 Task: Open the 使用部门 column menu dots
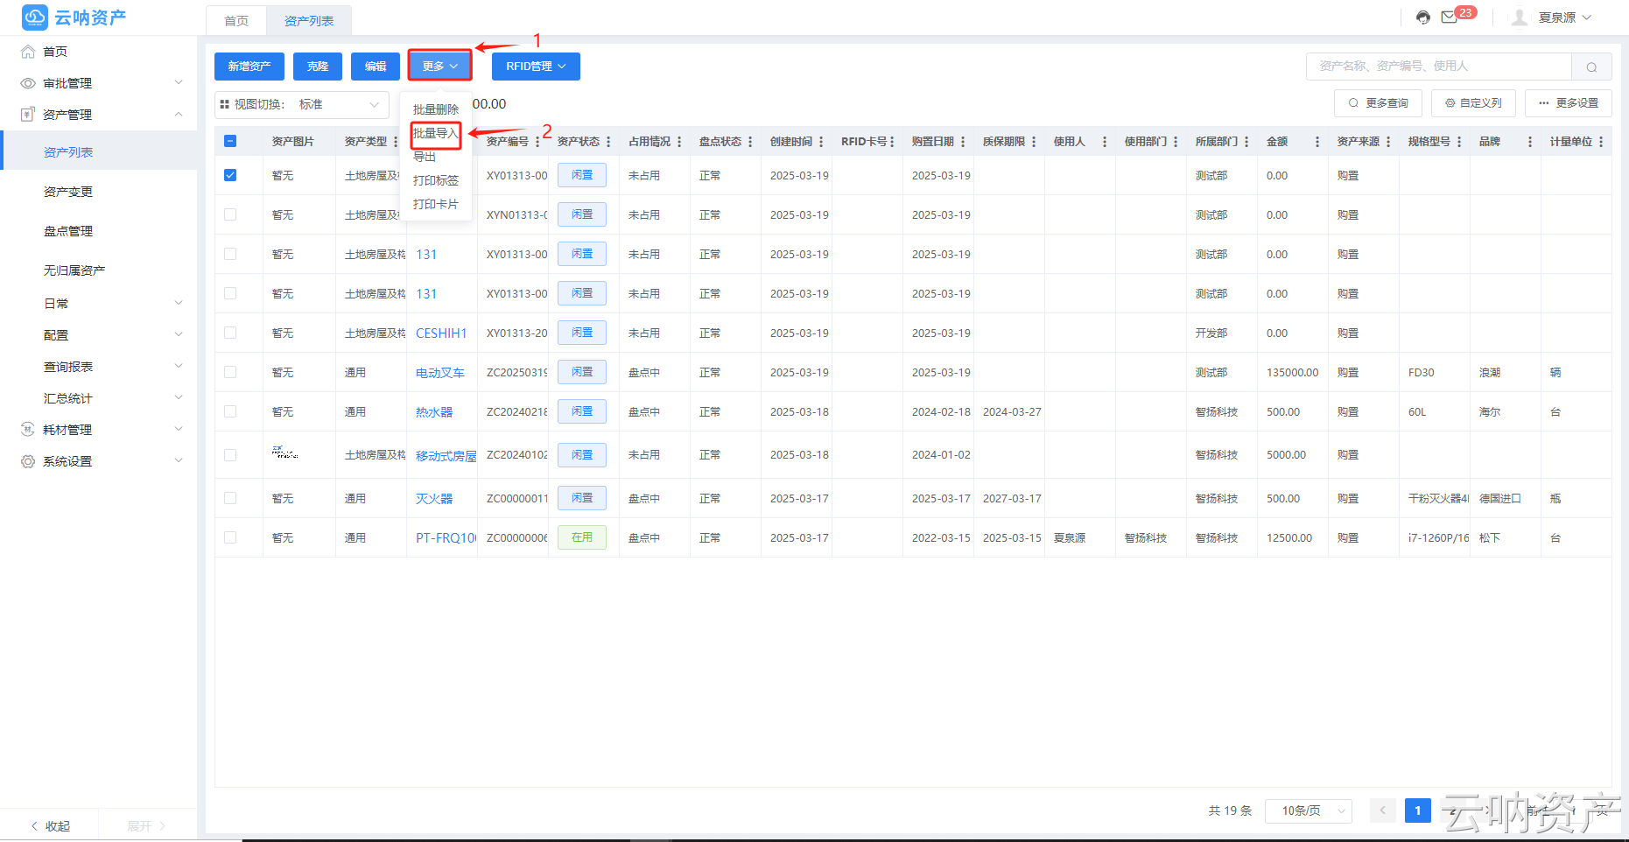1176,142
